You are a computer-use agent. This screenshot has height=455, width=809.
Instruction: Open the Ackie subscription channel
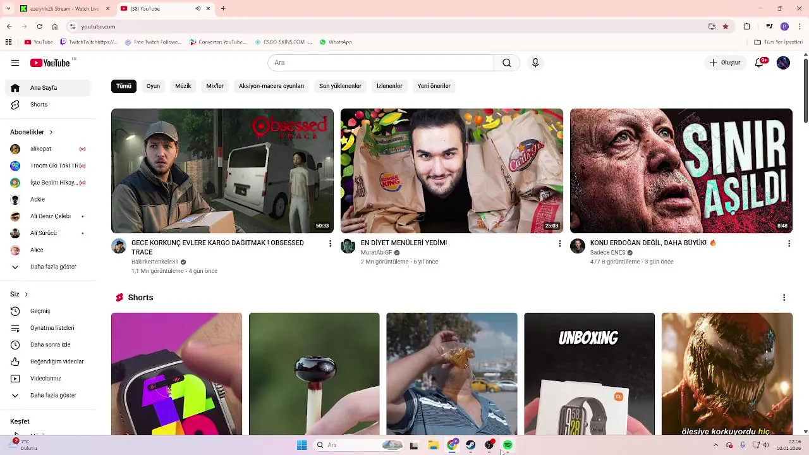48,200
